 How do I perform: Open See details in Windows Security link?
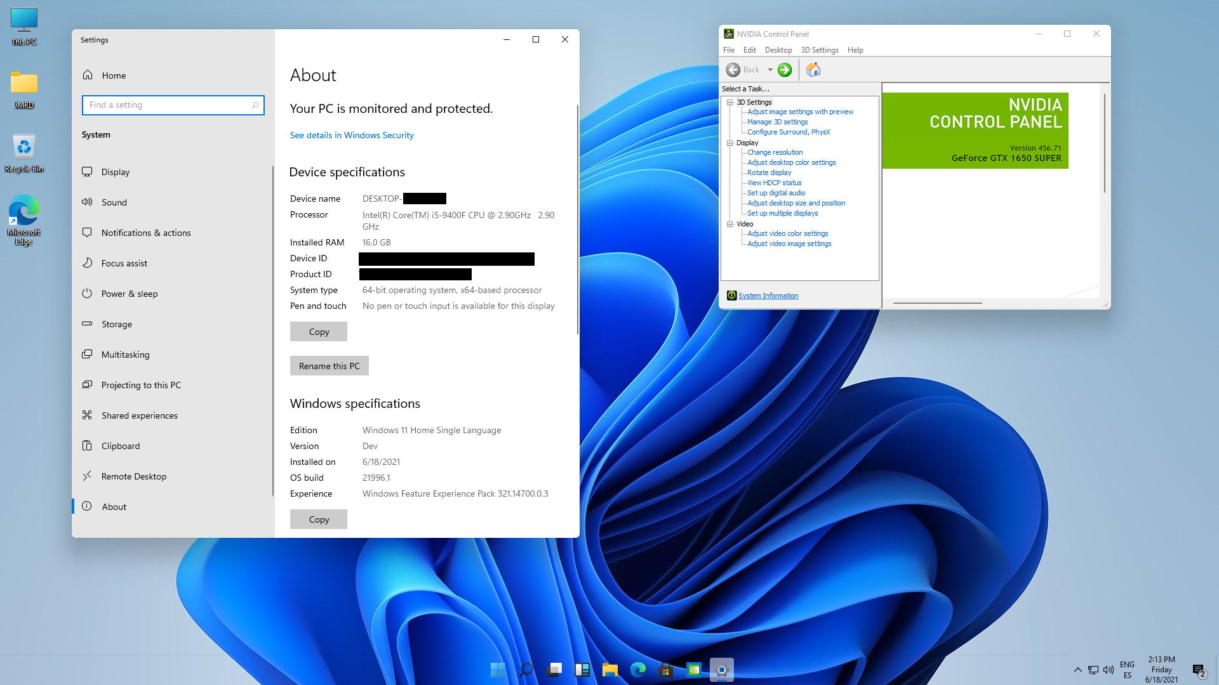351,135
